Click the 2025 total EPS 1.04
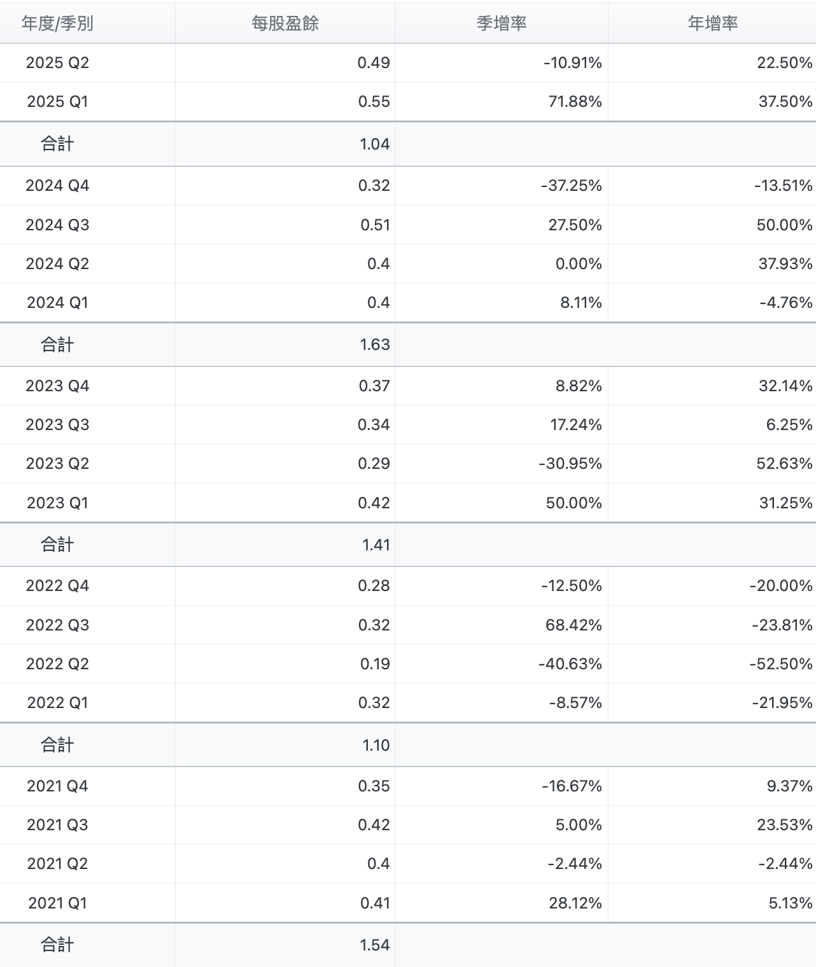 tap(374, 144)
